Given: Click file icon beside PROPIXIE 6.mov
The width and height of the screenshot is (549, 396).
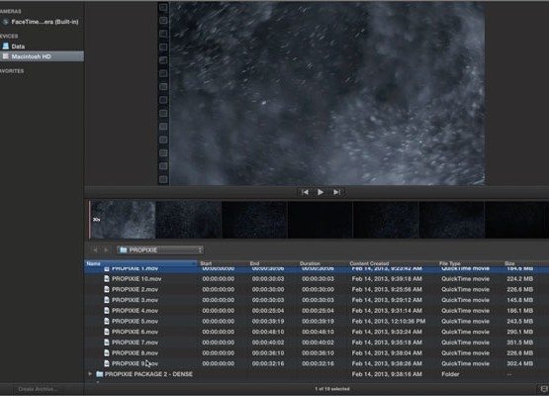Looking at the screenshot, I should pyautogui.click(x=107, y=332).
